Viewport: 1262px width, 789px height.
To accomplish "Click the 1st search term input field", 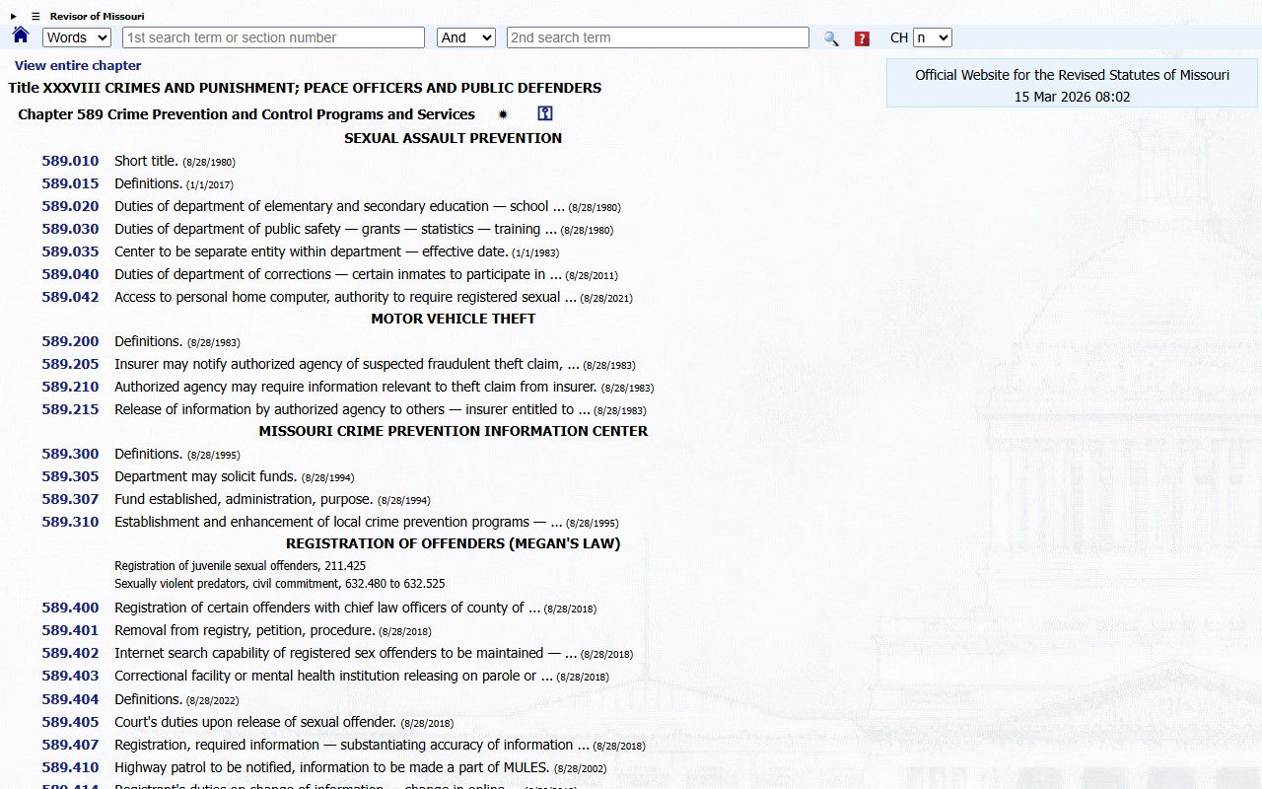I will coord(273,37).
